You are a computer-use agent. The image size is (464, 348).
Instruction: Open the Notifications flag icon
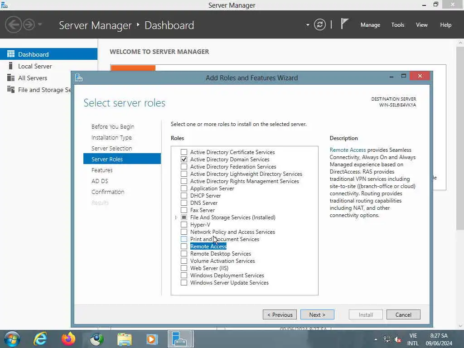point(344,24)
